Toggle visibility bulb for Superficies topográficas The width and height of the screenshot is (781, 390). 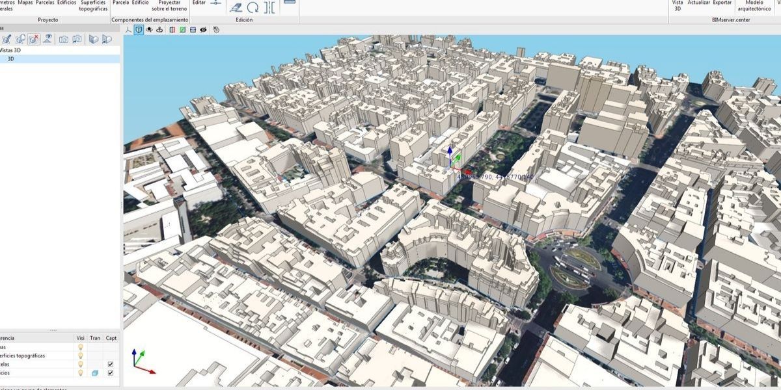81,356
